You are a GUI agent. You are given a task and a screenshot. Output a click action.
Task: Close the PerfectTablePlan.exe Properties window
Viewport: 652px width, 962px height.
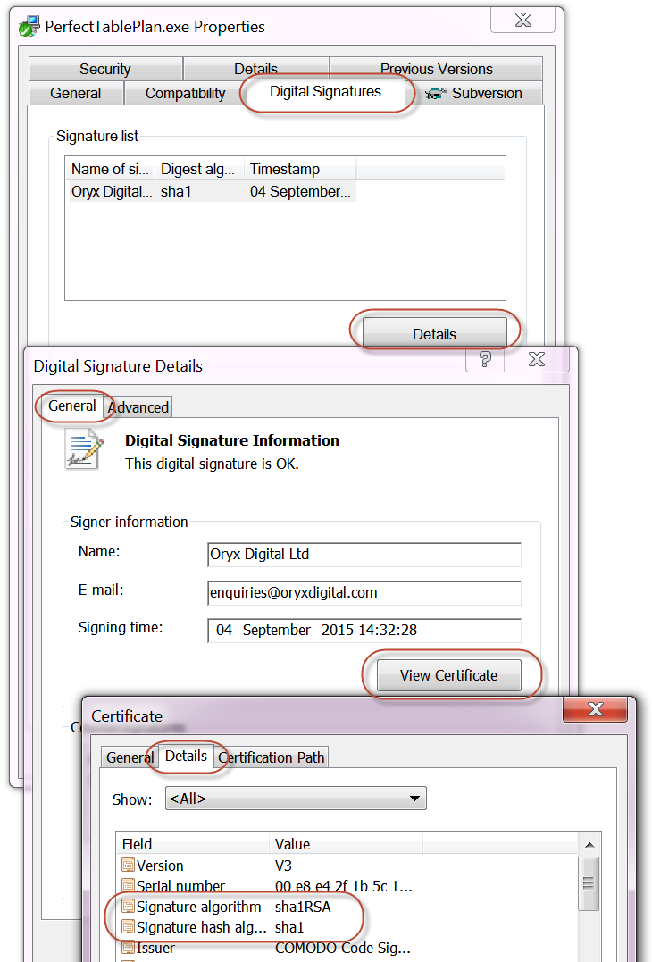coord(523,20)
